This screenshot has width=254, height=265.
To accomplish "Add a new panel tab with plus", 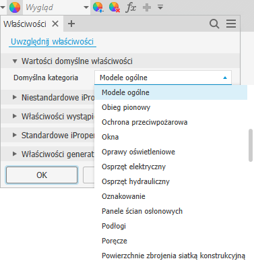I will (x=71, y=24).
